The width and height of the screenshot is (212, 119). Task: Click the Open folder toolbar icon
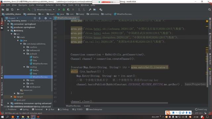pos(3,10)
